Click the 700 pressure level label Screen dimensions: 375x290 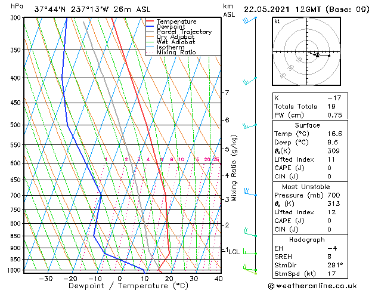point(17,195)
